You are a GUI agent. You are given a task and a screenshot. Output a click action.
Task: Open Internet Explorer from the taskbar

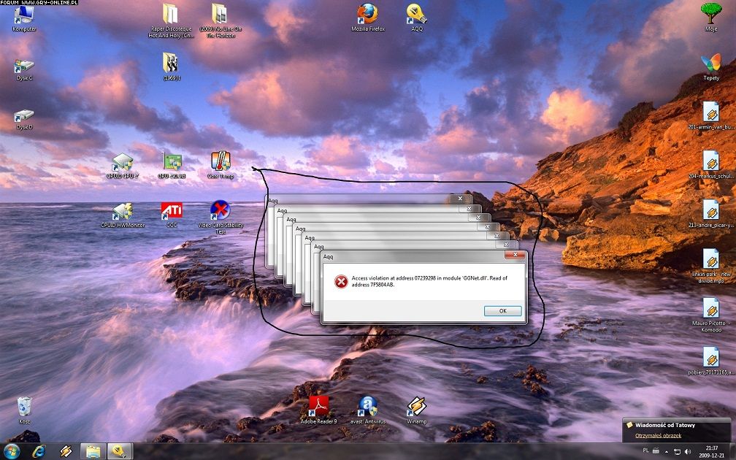tap(38, 451)
